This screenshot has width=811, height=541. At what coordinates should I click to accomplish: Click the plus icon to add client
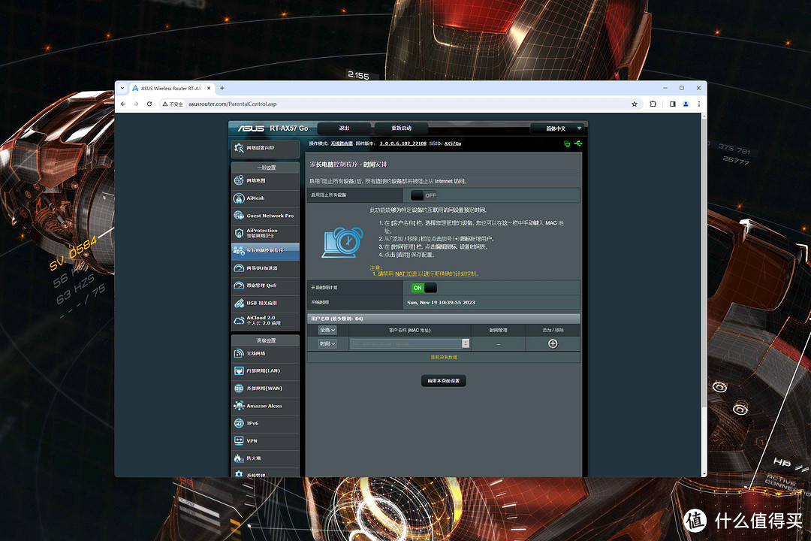click(553, 343)
